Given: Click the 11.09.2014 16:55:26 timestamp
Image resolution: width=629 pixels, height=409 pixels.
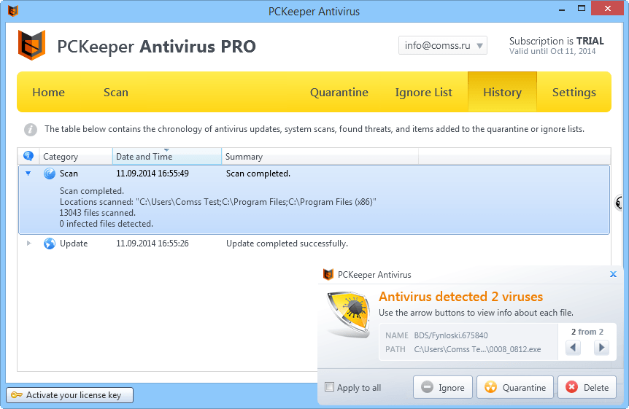Looking at the screenshot, I should 153,244.
